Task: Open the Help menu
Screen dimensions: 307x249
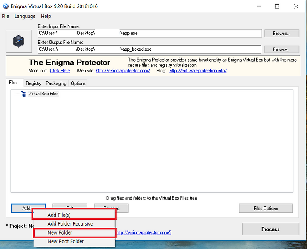Action: 46,16
